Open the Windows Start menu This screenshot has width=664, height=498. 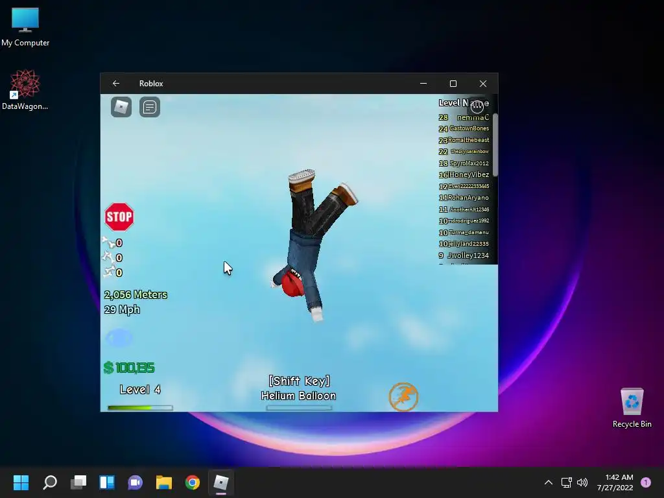point(21,482)
